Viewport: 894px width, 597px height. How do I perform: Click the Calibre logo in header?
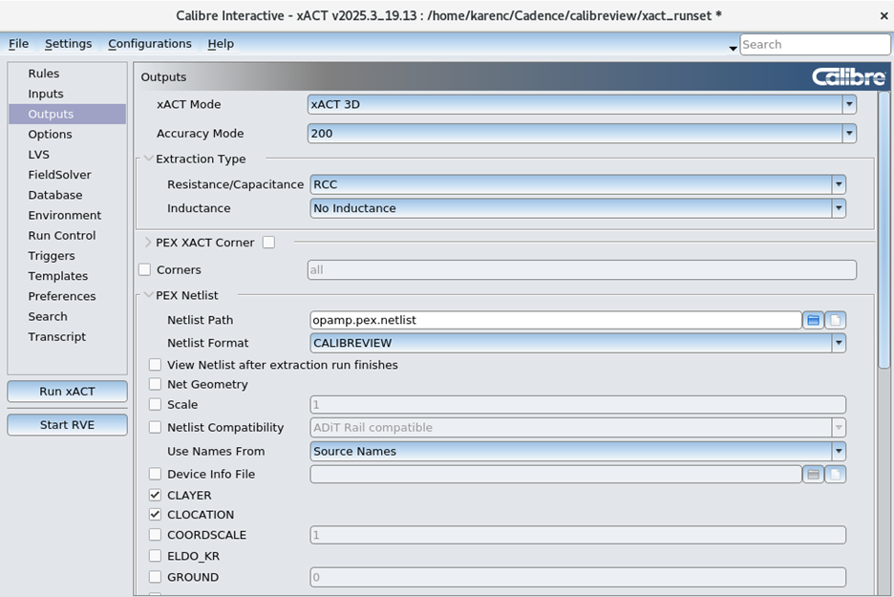click(848, 77)
